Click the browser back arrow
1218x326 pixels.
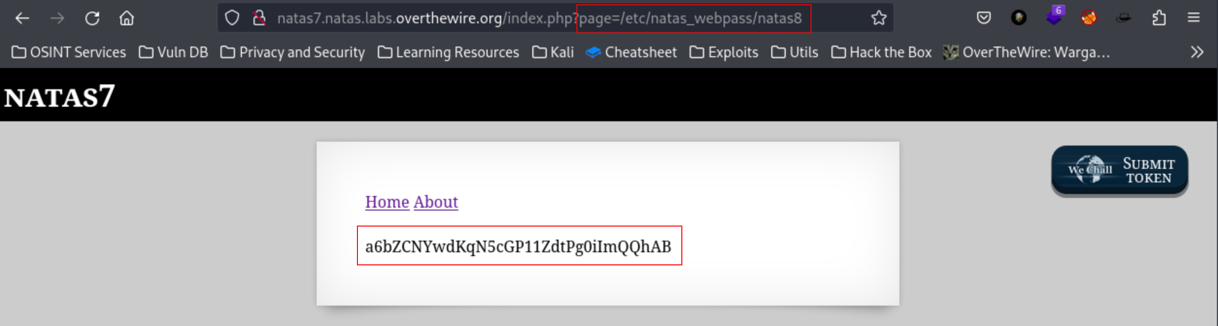(22, 18)
